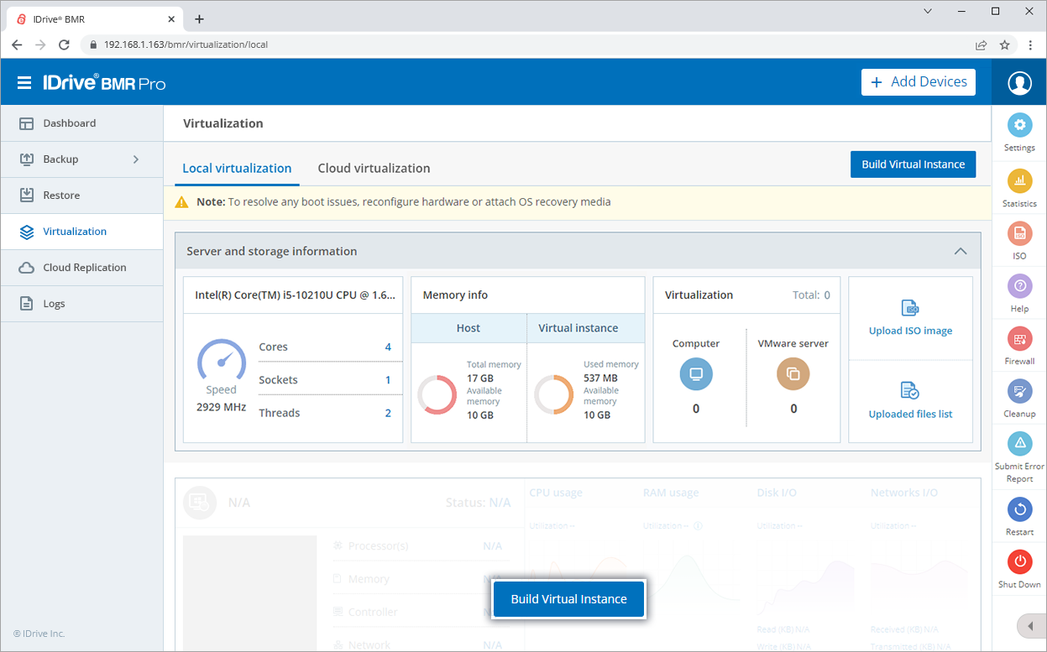
Task: Click the boot issues note text
Action: tap(404, 202)
